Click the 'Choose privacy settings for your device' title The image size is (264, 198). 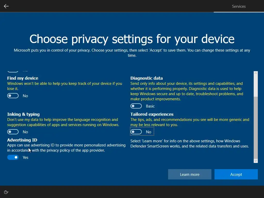click(132, 39)
